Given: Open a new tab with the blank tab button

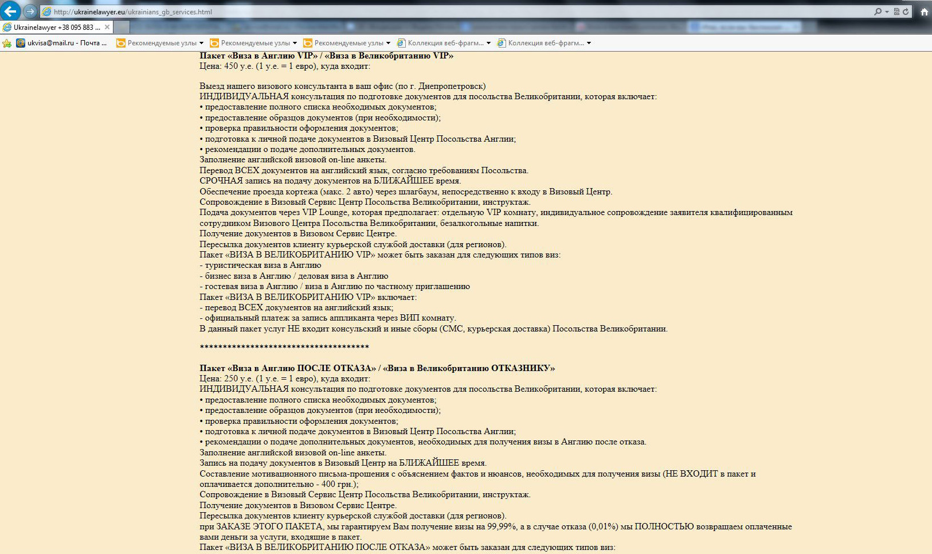Looking at the screenshot, I should (x=122, y=27).
